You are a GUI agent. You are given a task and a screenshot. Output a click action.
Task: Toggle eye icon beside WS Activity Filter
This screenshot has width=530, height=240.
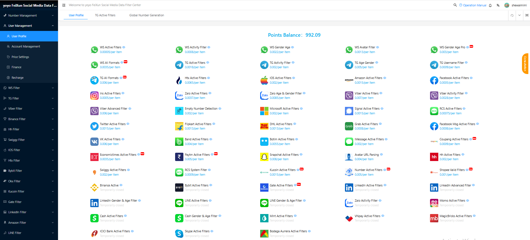point(209,47)
